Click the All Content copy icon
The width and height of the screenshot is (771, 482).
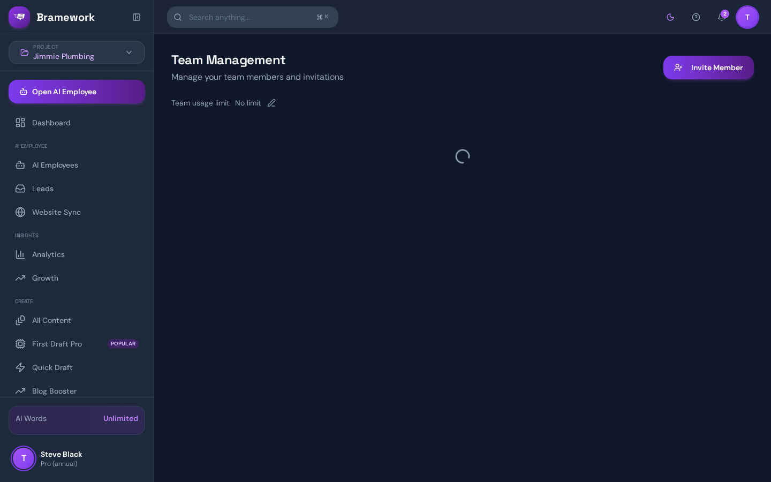[x=20, y=320]
